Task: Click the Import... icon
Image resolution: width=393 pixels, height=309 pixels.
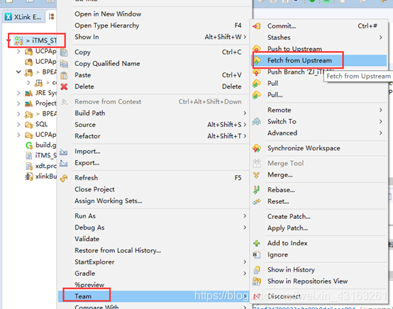Action: click(x=64, y=152)
